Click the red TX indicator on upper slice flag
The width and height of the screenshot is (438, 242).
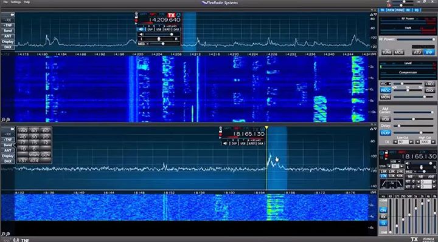[171, 15]
